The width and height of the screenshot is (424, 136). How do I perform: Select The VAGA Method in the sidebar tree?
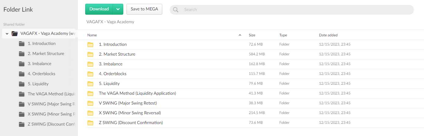point(52,94)
